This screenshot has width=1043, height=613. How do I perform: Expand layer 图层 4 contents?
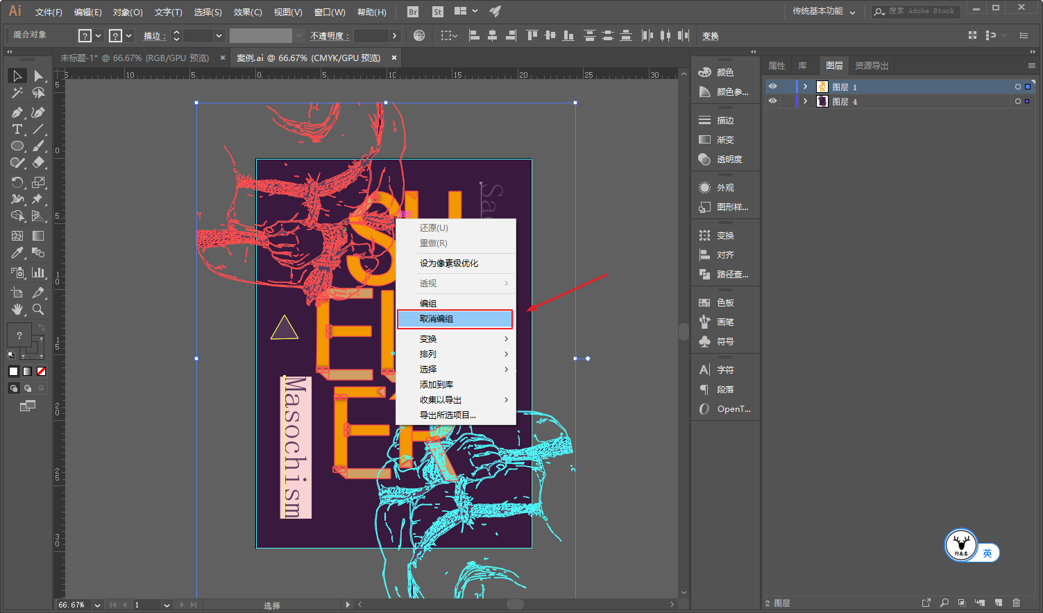(x=805, y=101)
